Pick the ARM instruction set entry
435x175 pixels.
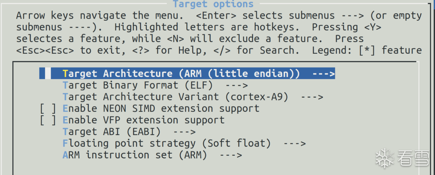135,155
